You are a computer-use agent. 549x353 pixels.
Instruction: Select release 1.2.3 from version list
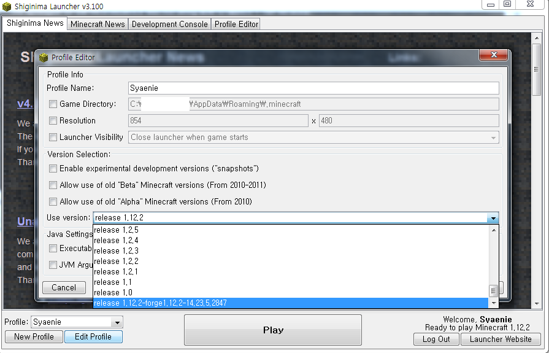[291, 251]
